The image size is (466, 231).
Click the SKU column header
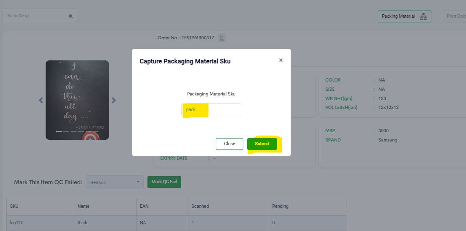click(x=41, y=207)
